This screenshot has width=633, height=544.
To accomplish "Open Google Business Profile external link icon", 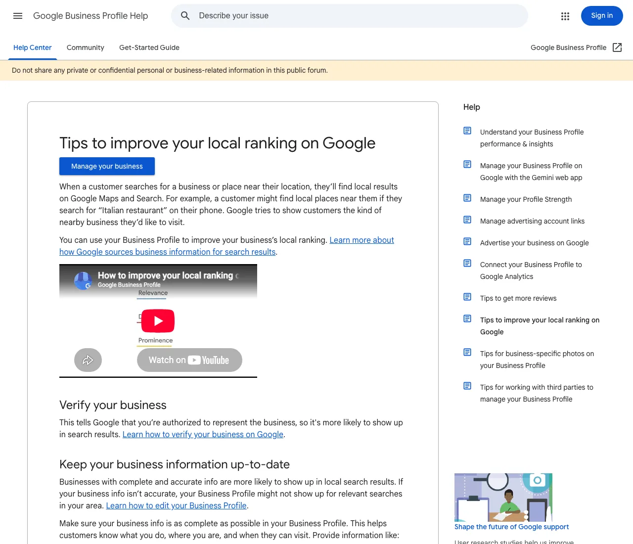I will click(617, 47).
